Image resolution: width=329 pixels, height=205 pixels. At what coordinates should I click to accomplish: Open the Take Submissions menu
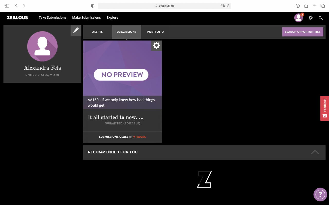52,18
